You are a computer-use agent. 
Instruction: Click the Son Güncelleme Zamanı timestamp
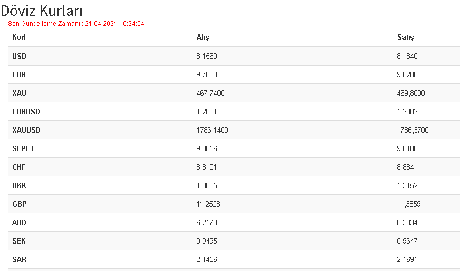click(x=76, y=24)
